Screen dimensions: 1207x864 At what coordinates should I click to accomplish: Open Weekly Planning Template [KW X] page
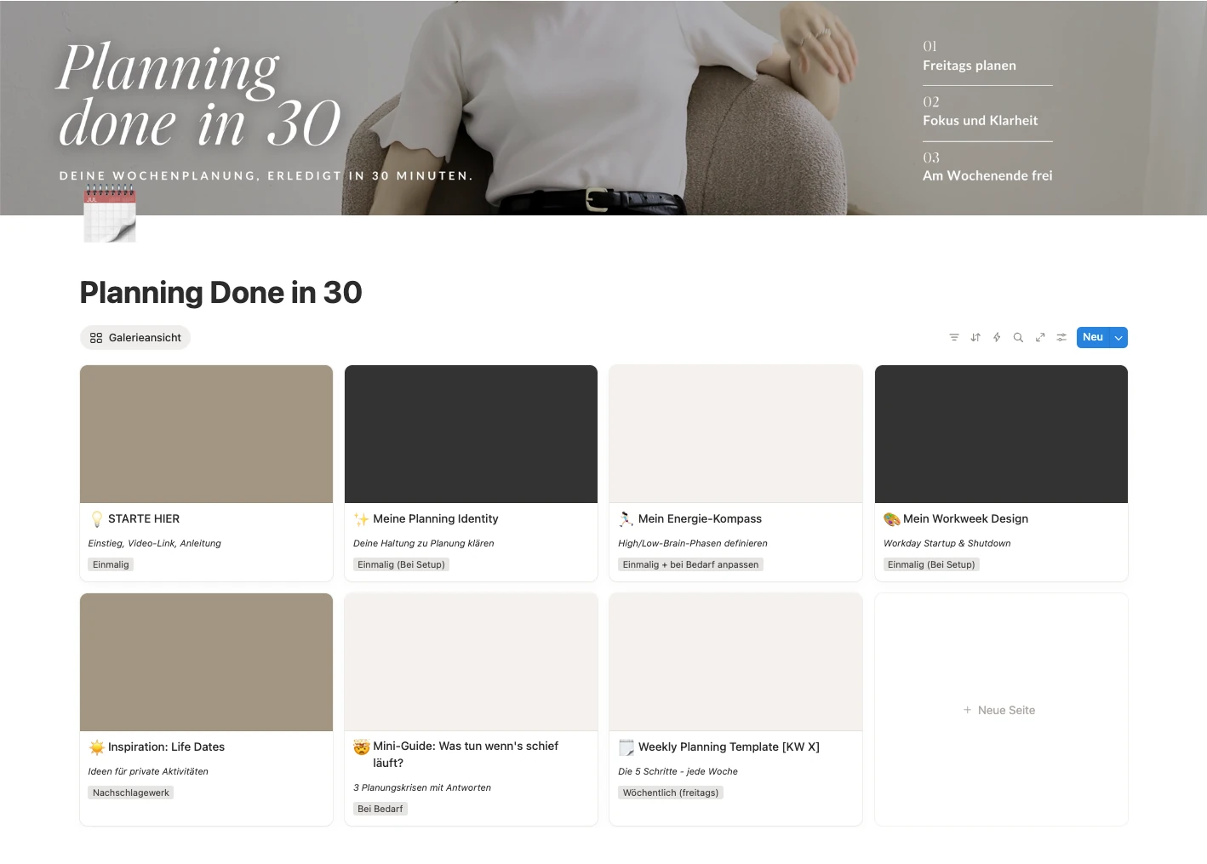(x=729, y=747)
